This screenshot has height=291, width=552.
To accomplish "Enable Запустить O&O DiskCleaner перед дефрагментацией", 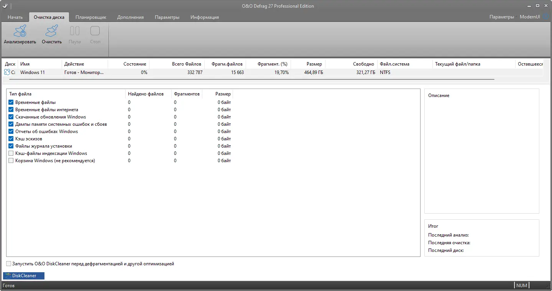I will click(x=9, y=264).
